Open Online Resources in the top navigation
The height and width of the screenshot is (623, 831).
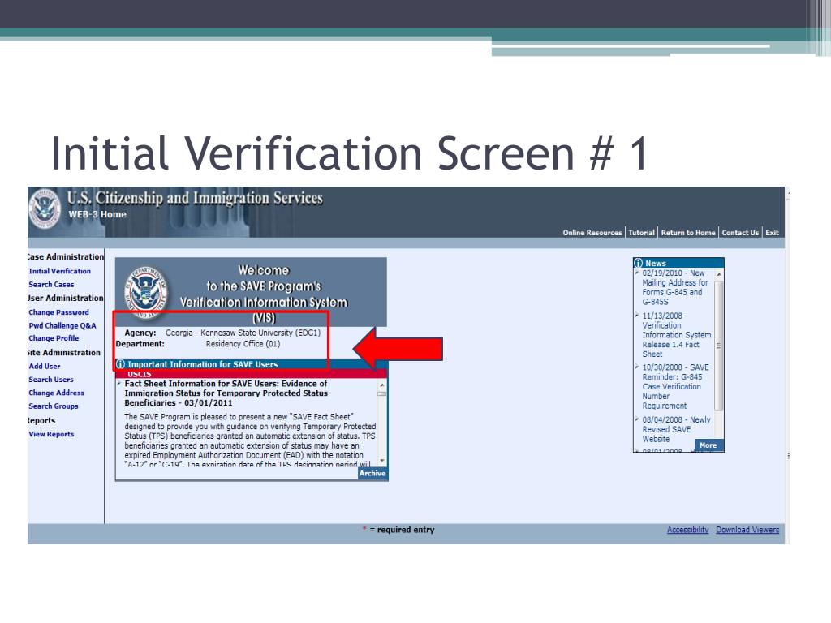point(592,233)
